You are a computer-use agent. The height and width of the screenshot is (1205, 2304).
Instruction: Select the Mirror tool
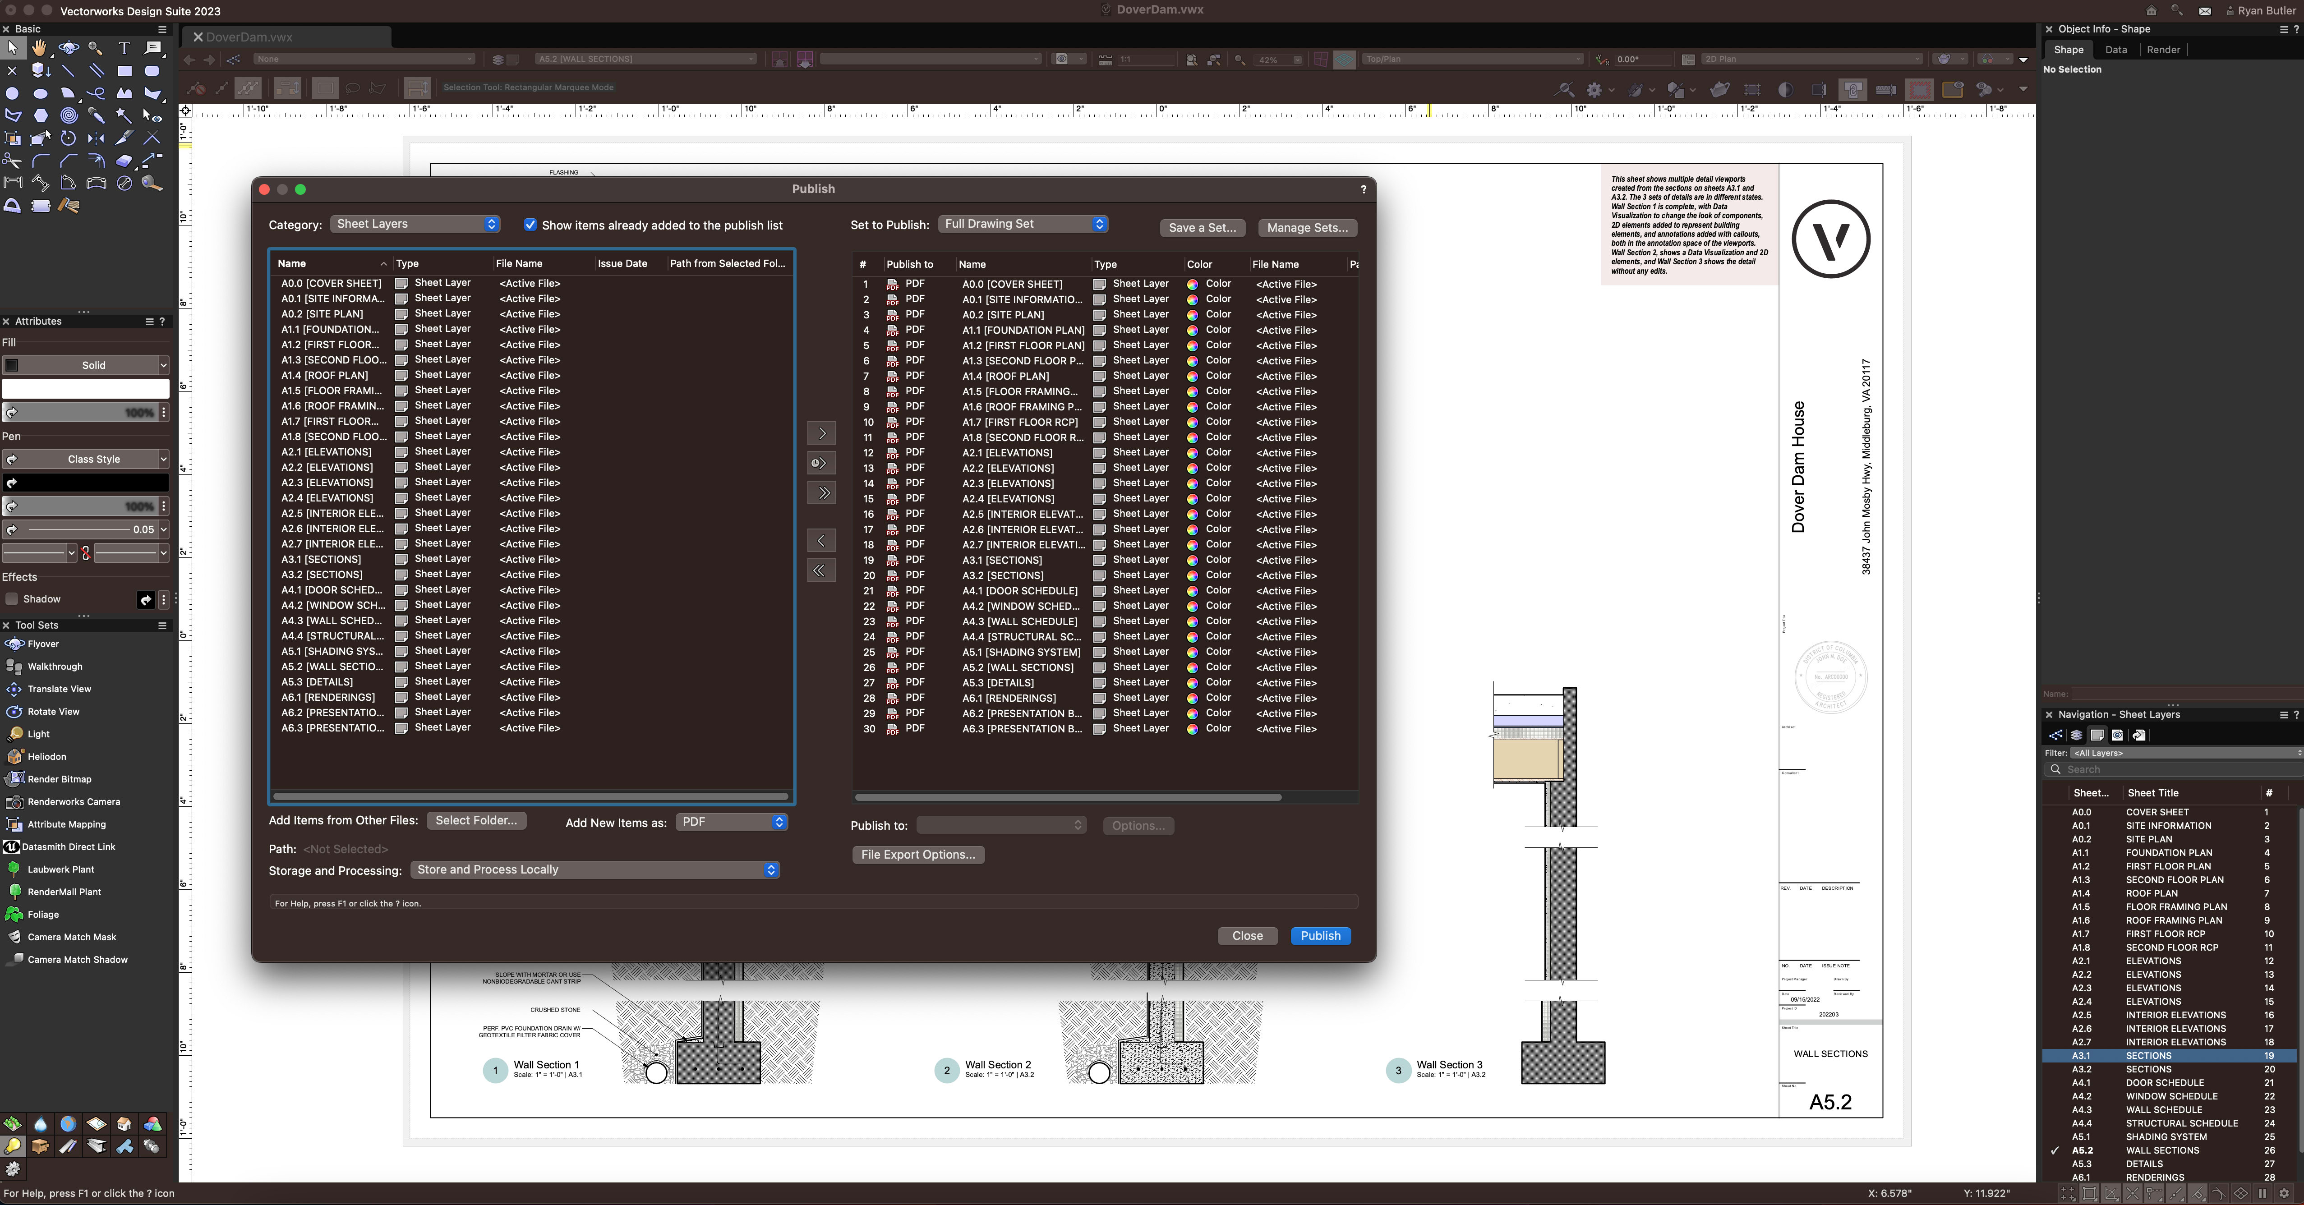click(96, 138)
